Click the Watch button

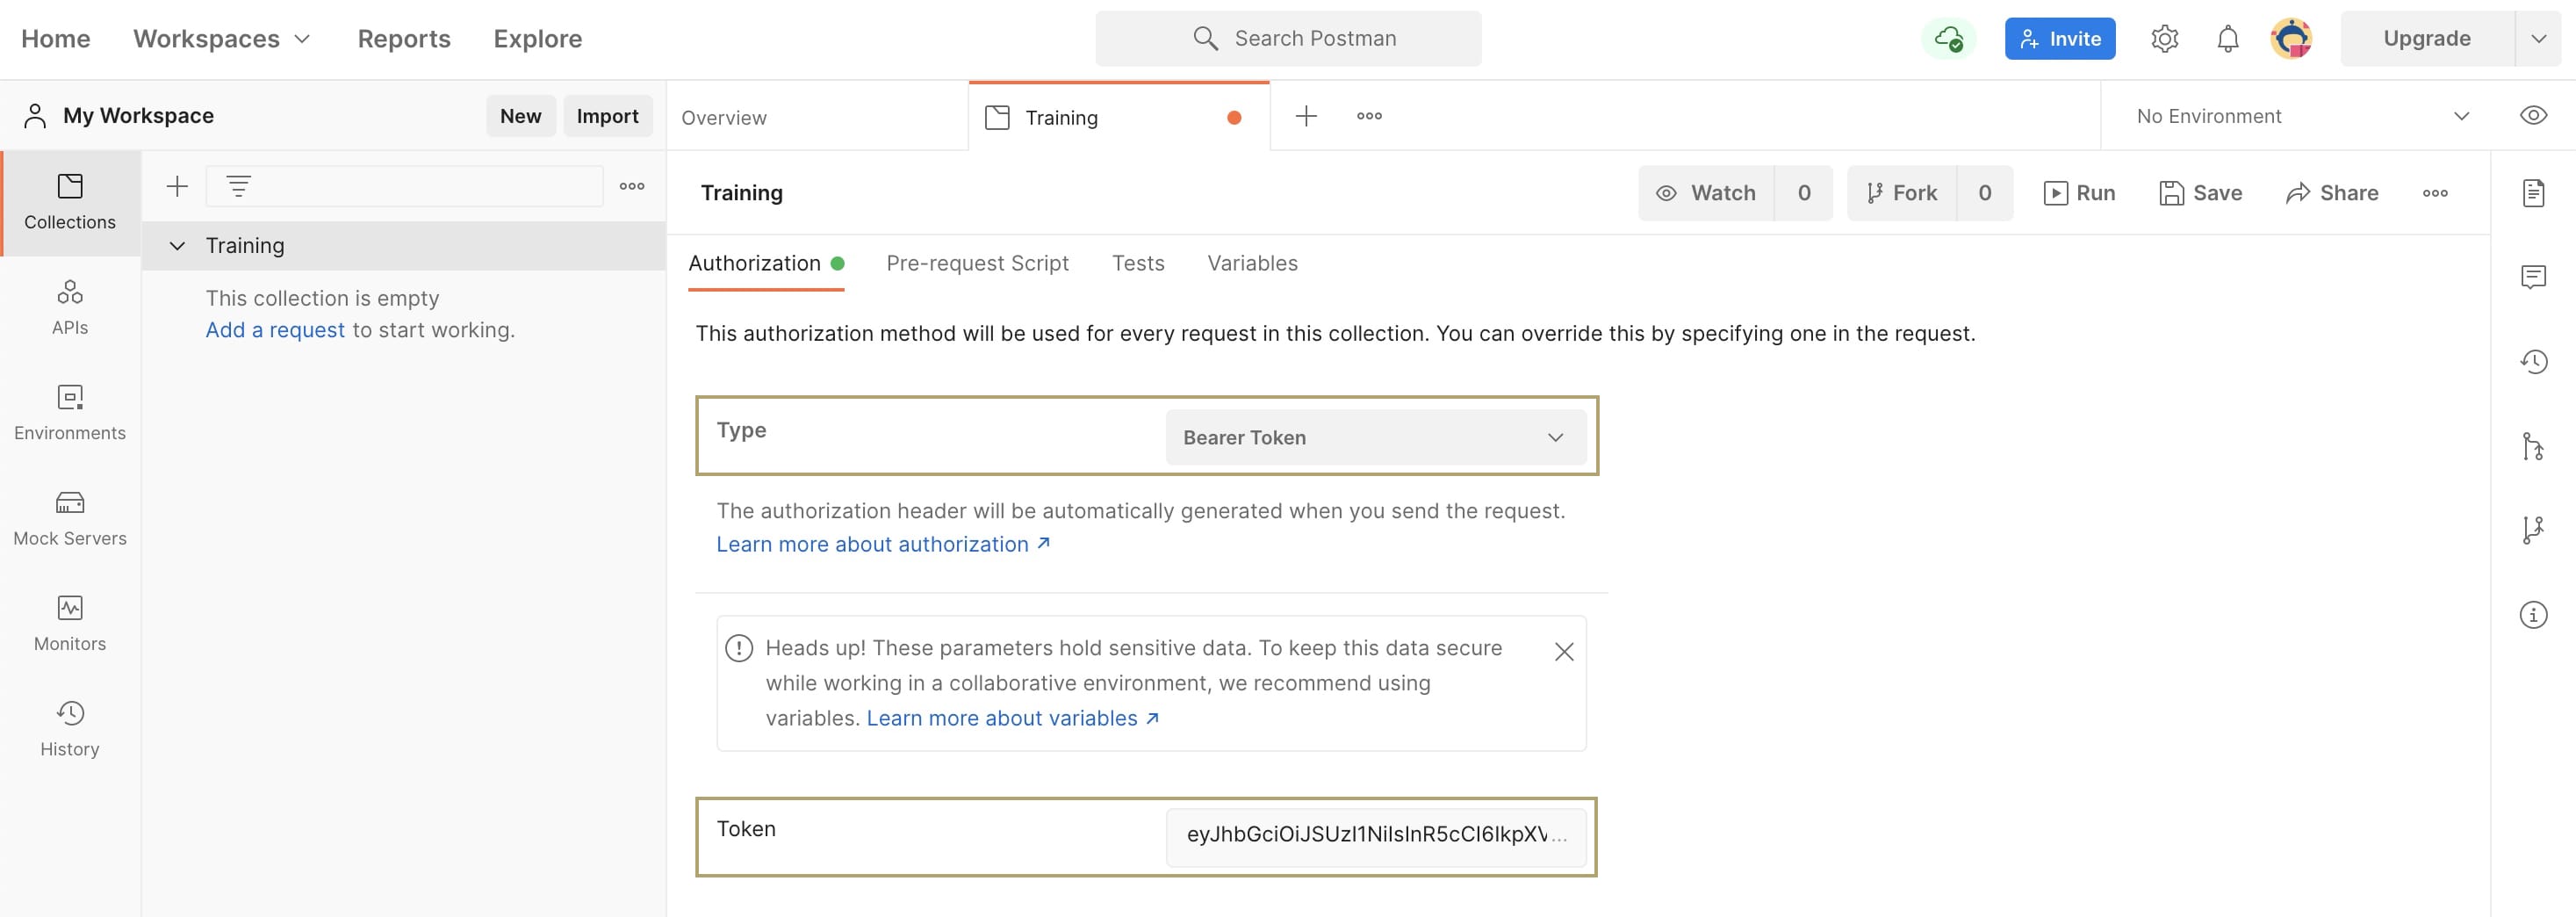[1706, 193]
